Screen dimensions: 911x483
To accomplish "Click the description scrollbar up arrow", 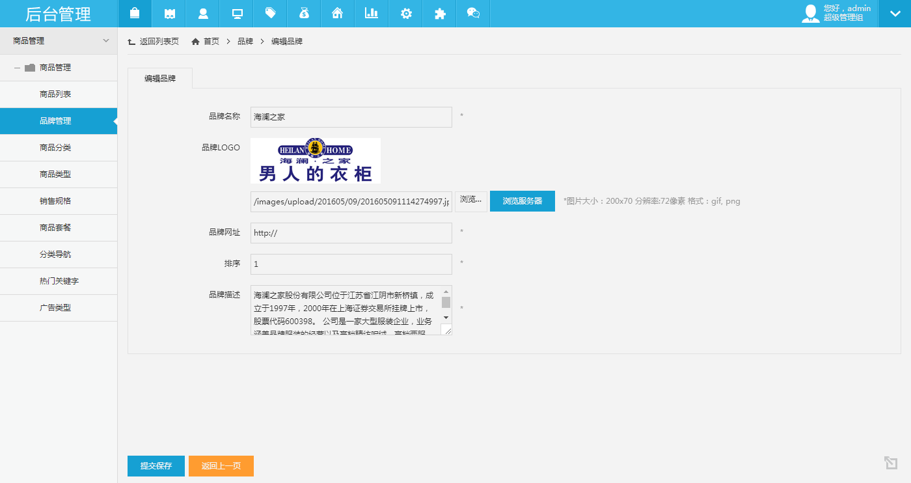I will pyautogui.click(x=446, y=292).
